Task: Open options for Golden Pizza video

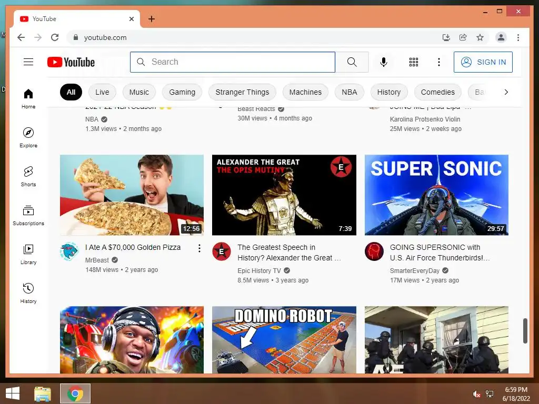Action: coord(199,248)
